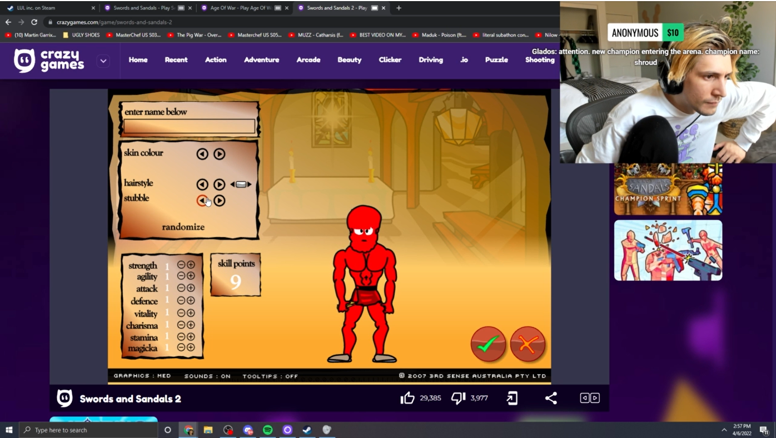Open a new browser tab
Image resolution: width=776 pixels, height=438 pixels.
399,8
